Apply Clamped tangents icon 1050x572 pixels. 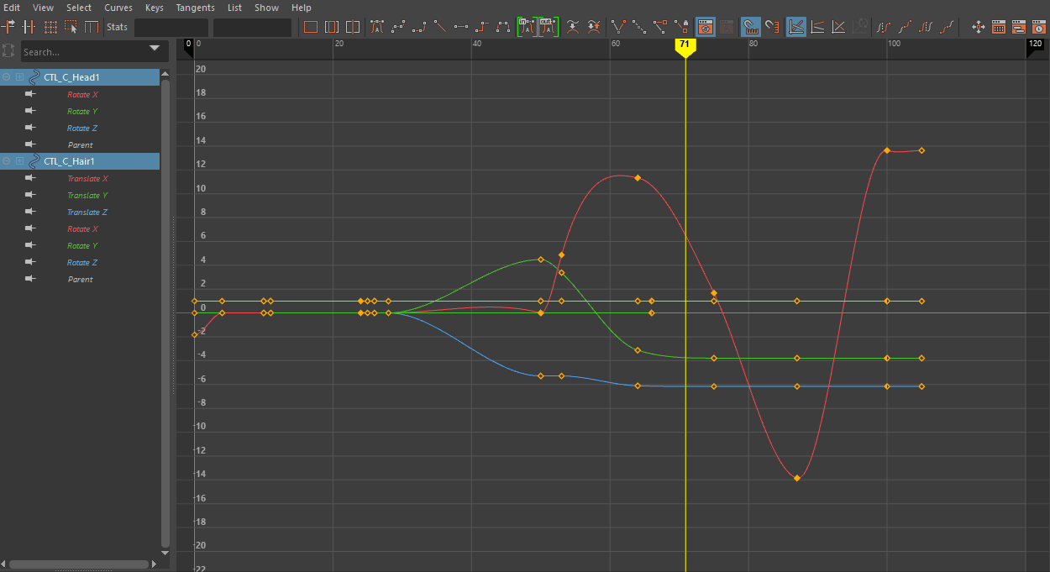click(419, 27)
